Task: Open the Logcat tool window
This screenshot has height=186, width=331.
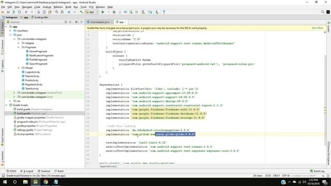Action: 27,171
